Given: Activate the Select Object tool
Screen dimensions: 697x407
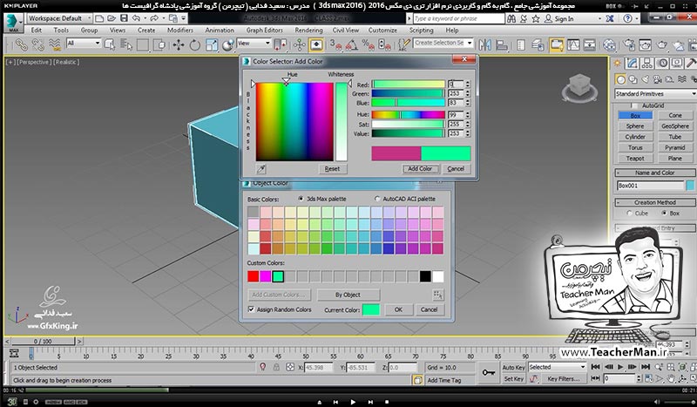Looking at the screenshot, I should (110, 44).
